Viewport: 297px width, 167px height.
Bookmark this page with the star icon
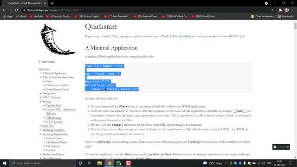pos(272,10)
